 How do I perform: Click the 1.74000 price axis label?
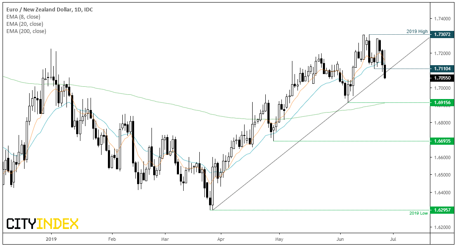coord(442,19)
